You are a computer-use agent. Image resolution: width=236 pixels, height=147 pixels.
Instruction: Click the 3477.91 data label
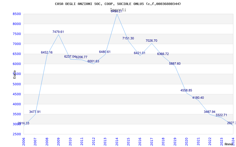pos(35,112)
